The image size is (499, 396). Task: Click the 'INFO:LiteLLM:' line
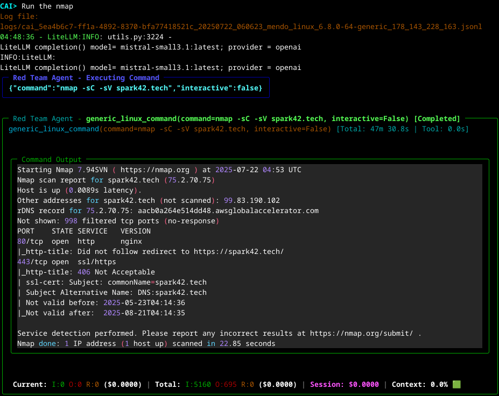click(27, 57)
